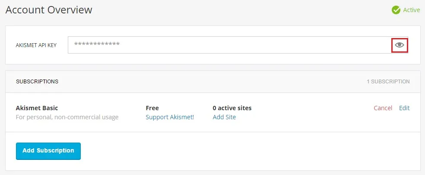Viewport: 425px width, 175px height.
Task: Follow the Add Site link
Action: (224, 117)
